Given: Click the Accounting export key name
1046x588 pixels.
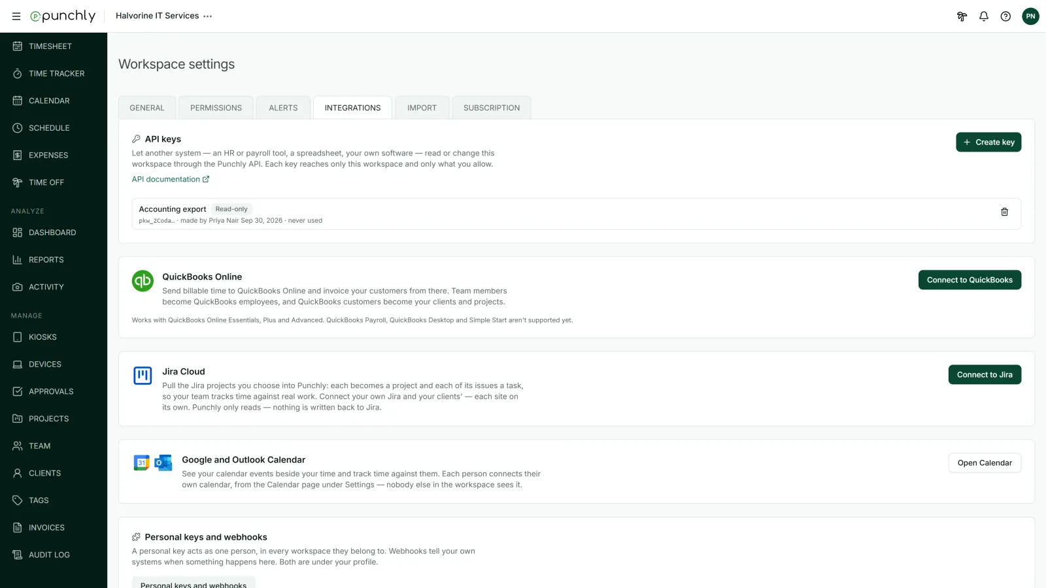Looking at the screenshot, I should click(173, 209).
